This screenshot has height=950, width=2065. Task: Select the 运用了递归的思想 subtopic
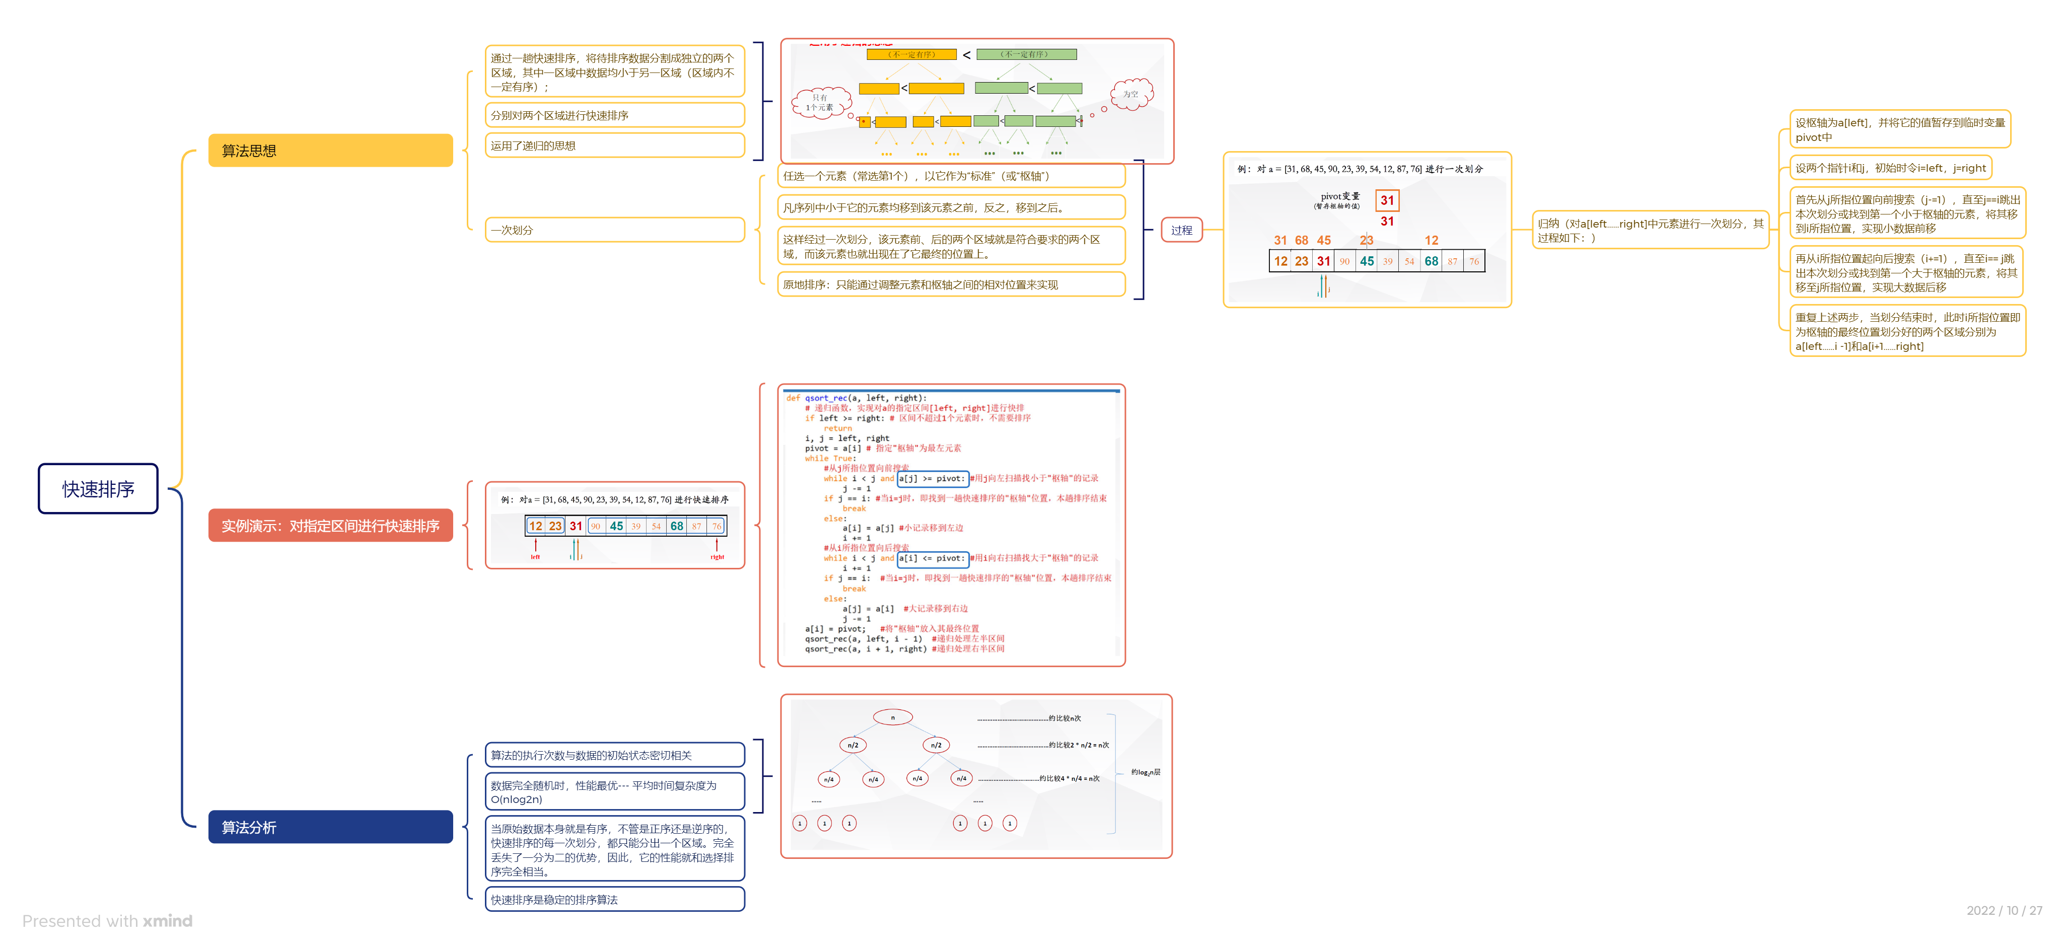(614, 146)
